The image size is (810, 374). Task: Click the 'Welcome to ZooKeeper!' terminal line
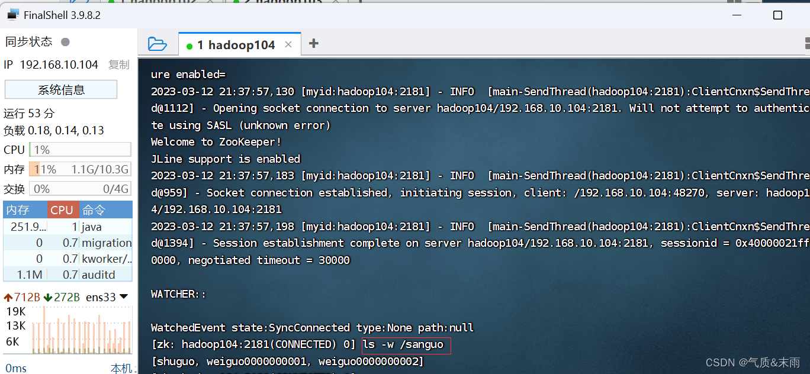[x=217, y=142]
